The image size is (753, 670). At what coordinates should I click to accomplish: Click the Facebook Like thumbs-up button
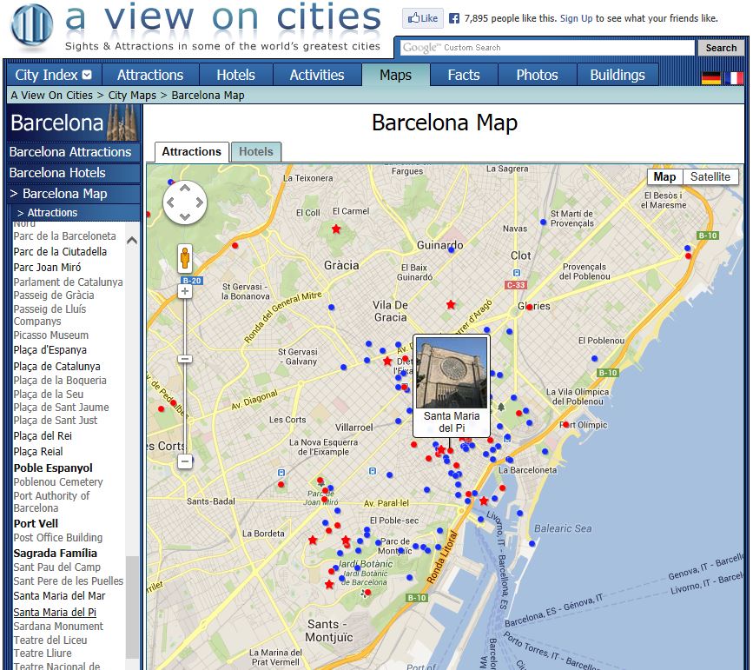tap(423, 19)
